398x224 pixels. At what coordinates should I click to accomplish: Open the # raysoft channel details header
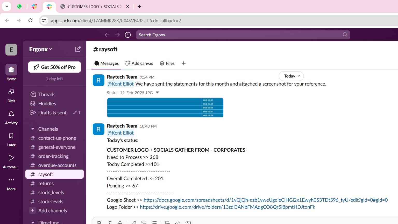[x=105, y=49]
